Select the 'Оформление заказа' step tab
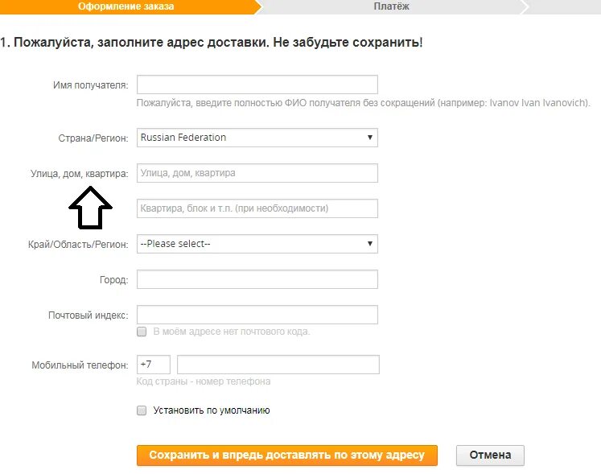The height and width of the screenshot is (474, 601). click(126, 6)
